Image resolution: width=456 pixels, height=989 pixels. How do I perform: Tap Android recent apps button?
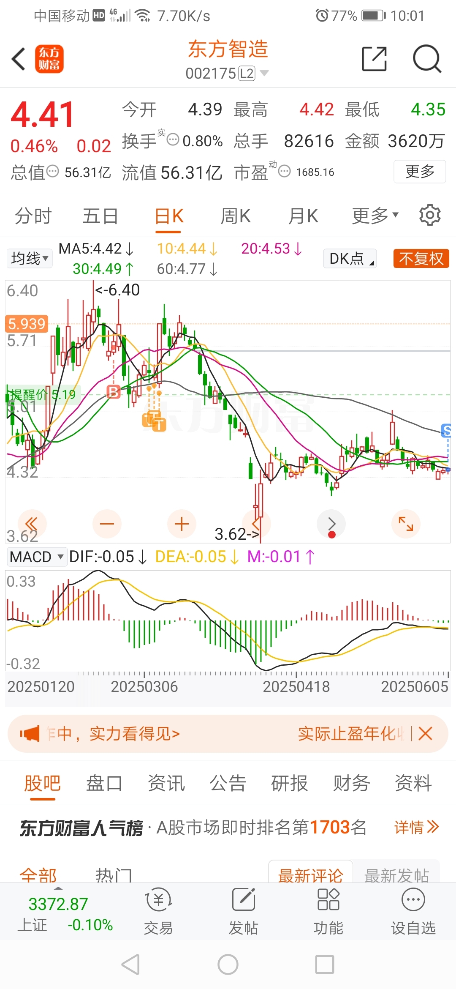coord(325,964)
